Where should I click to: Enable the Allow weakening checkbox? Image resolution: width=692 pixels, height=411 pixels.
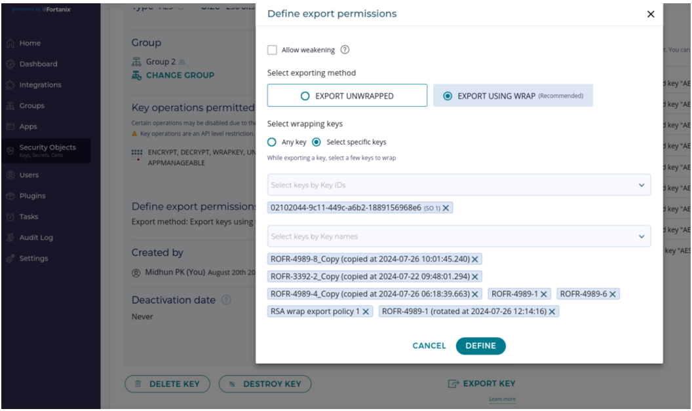click(272, 50)
